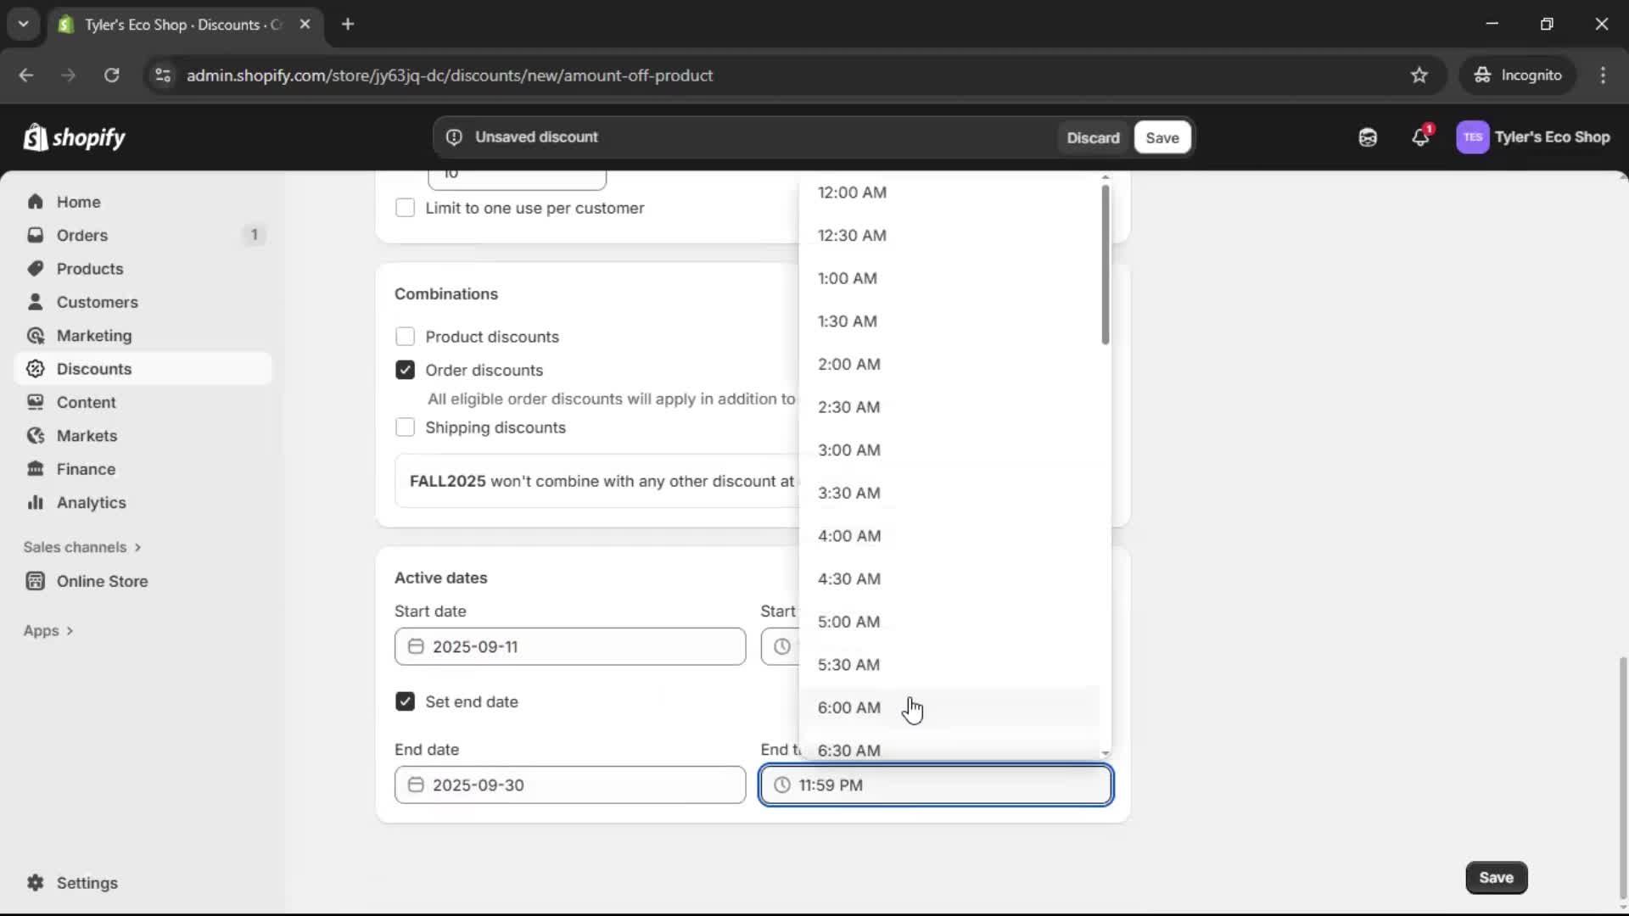The width and height of the screenshot is (1629, 916).
Task: Open the notifications bell with 1 alert
Action: (x=1421, y=137)
